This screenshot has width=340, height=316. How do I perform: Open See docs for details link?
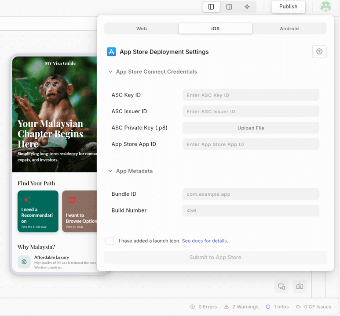(205, 241)
